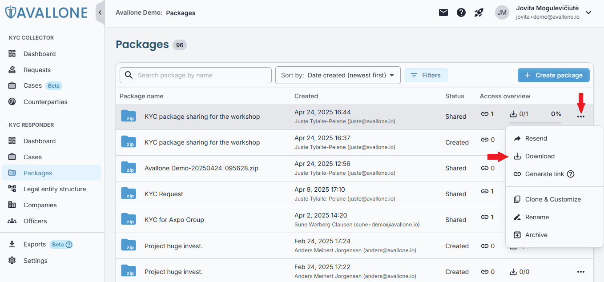This screenshot has height=282, width=604.
Task: Expand the user account dropdown arrow
Action: pyautogui.click(x=588, y=12)
